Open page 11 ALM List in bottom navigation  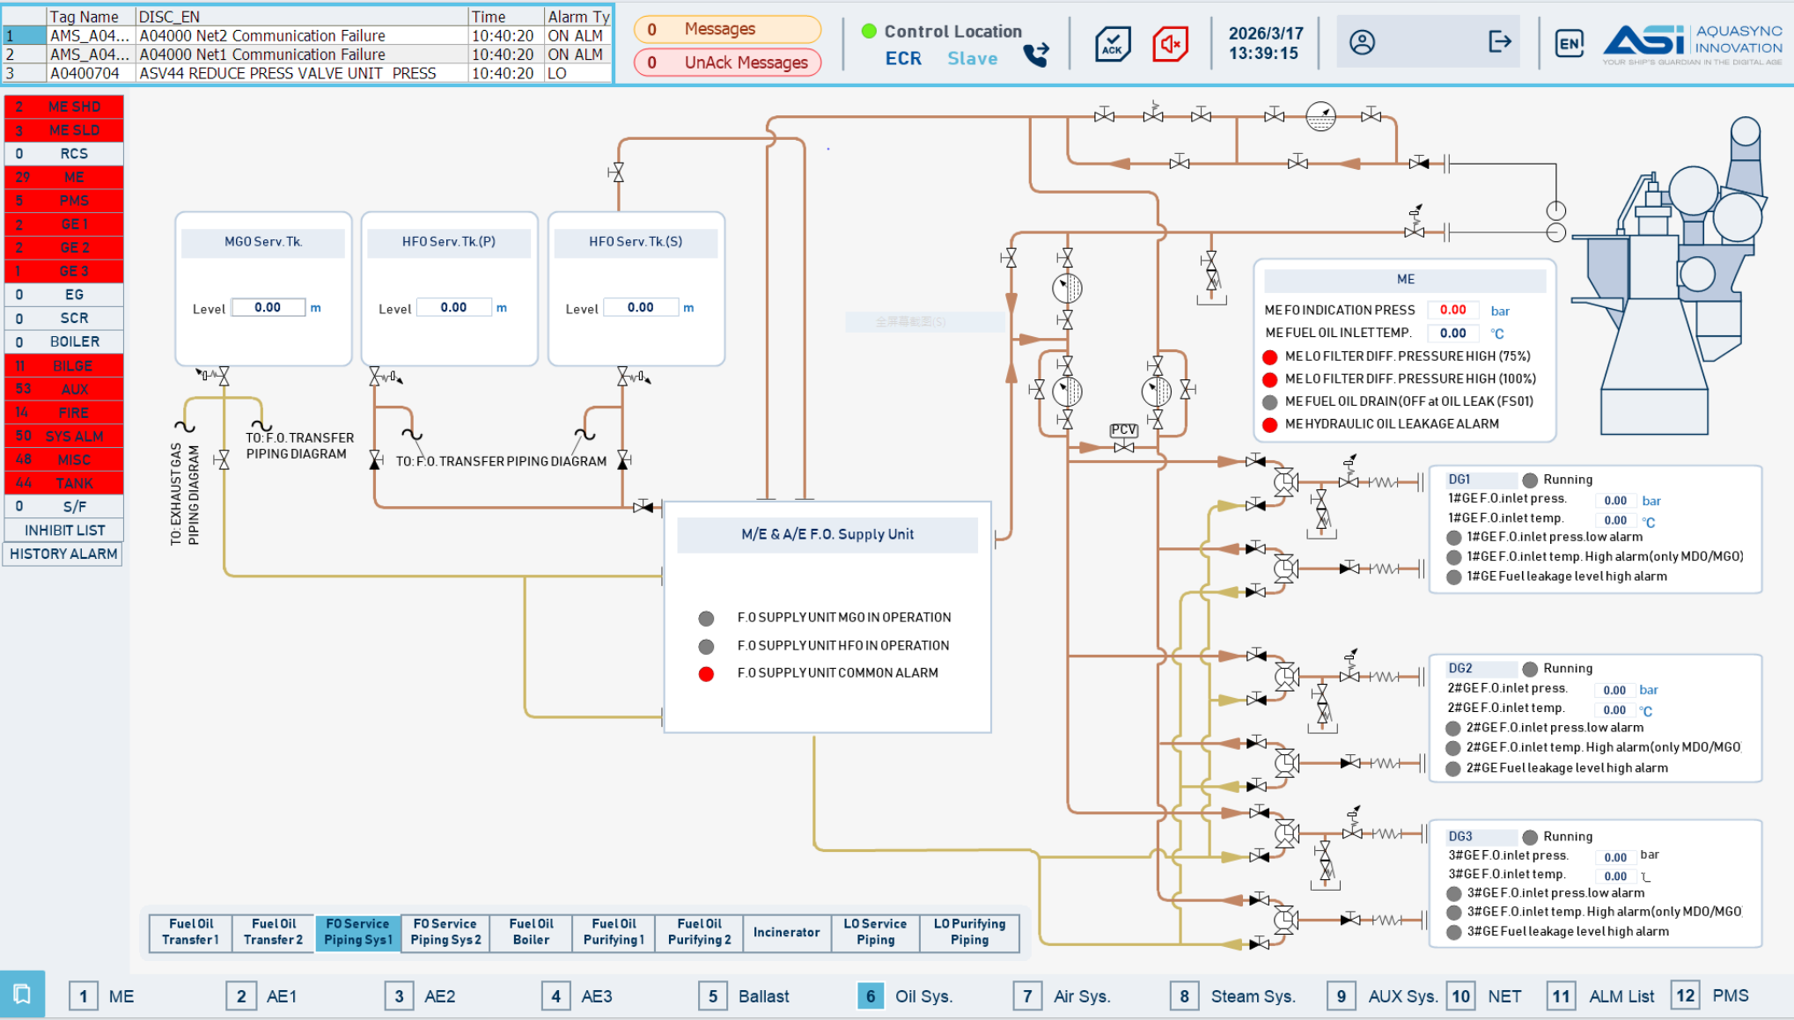[x=1601, y=996]
